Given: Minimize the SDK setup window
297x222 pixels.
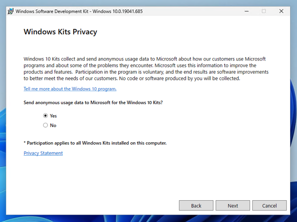Looking at the screenshot, I should (x=247, y=11).
